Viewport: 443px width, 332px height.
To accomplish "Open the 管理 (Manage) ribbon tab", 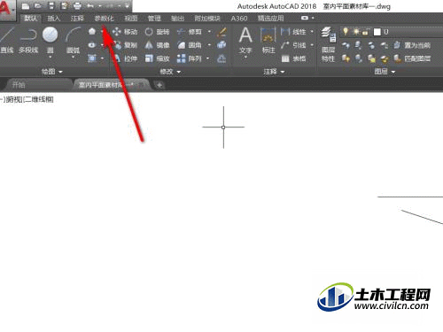I will coord(154,19).
